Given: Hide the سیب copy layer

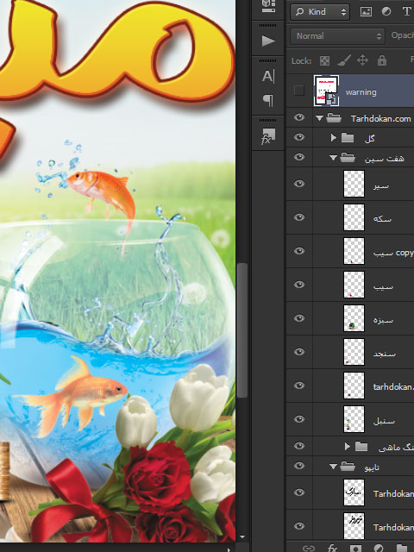Looking at the screenshot, I should [299, 251].
